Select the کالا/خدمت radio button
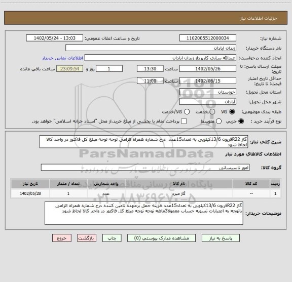This screenshot has width=292, height=282. (x=187, y=112)
